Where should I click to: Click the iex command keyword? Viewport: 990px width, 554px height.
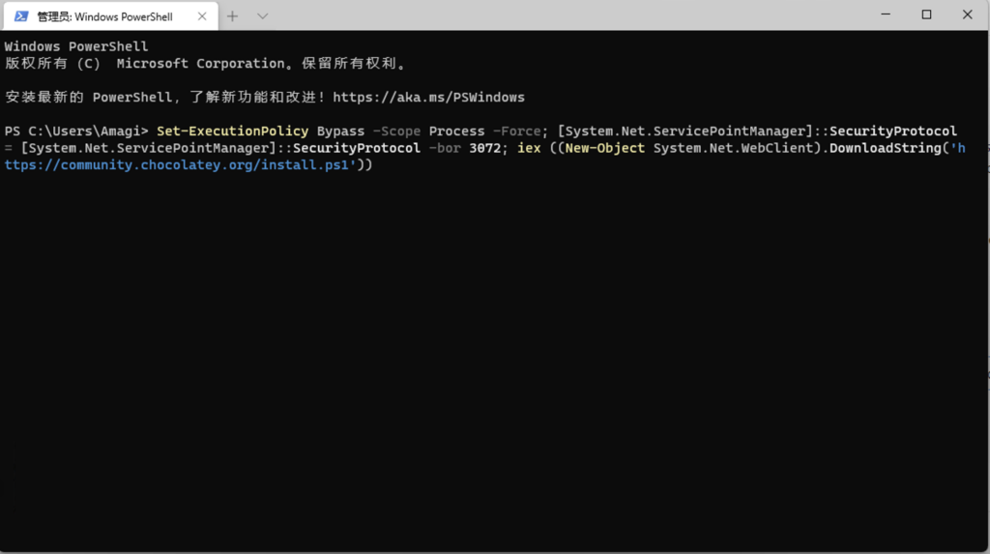coord(529,148)
